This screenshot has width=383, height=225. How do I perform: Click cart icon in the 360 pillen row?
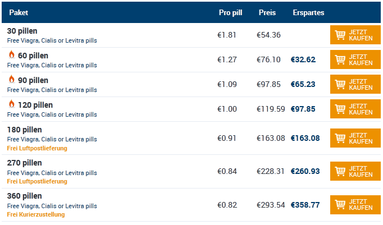(x=340, y=205)
